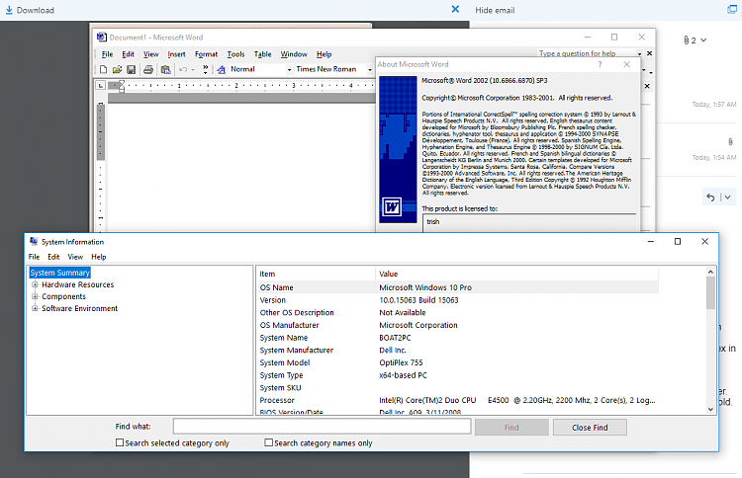The width and height of the screenshot is (742, 478).
Task: Click the Paste clipboard icon in Word
Action: (x=165, y=69)
